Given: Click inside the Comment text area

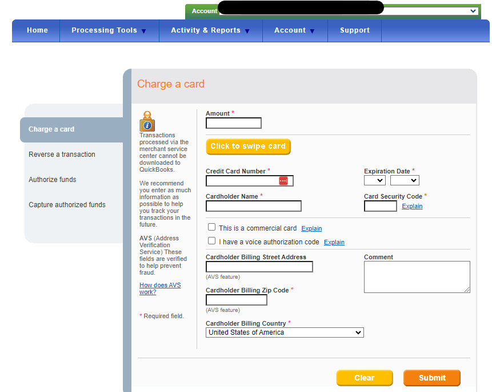Looking at the screenshot, I should click(x=417, y=276).
